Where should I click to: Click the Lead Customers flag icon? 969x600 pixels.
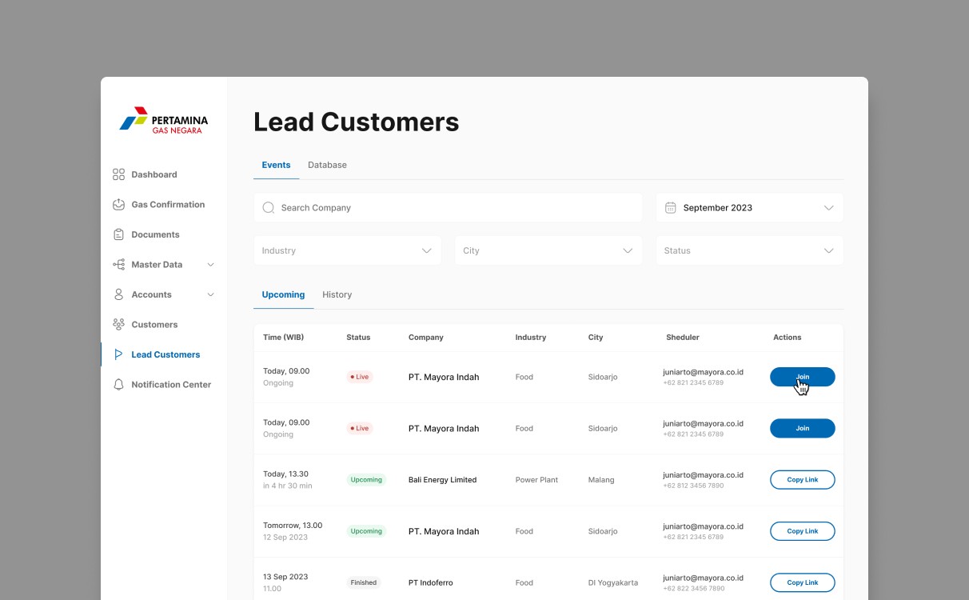tap(118, 354)
